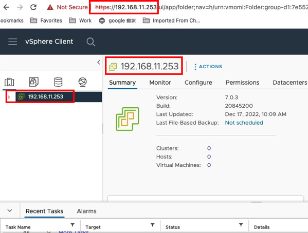
Task: Click the Target column header
Action: (93, 227)
